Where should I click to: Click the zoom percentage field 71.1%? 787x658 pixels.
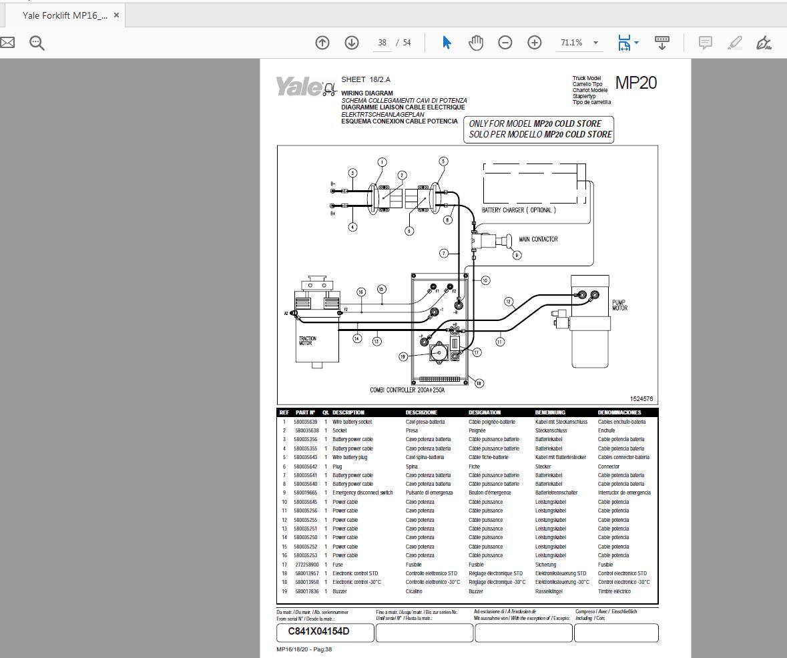coord(571,43)
